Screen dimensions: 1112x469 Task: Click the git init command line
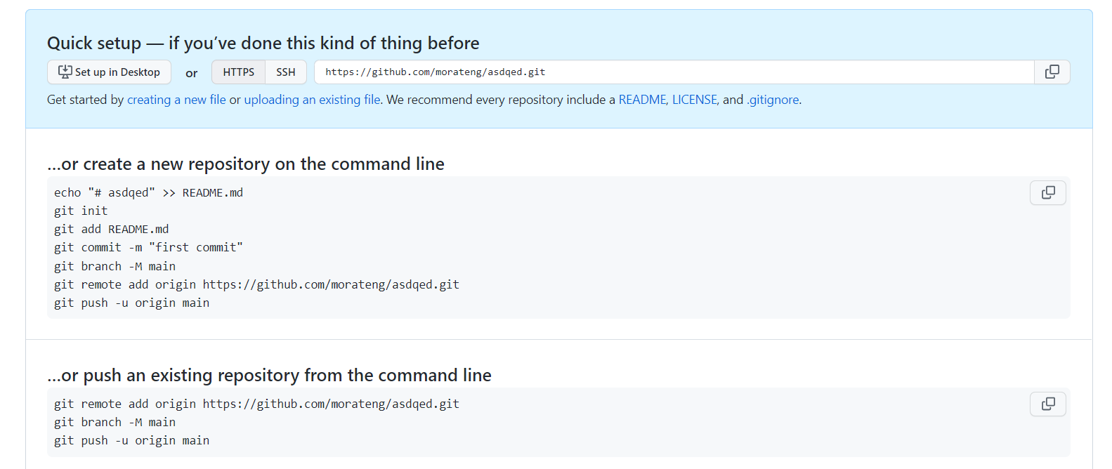coord(81,211)
